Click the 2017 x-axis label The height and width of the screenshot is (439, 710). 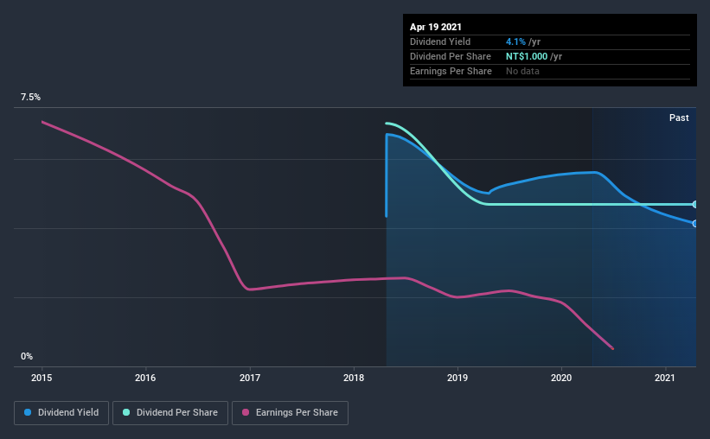tap(250, 378)
